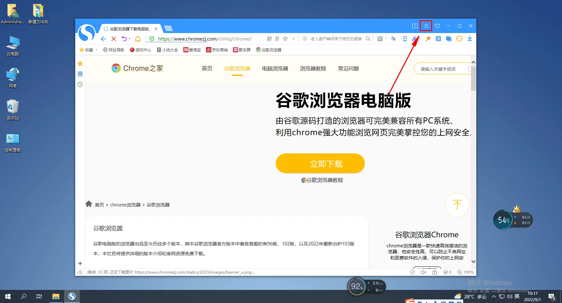Click the Sogou search box with news headline

pyautogui.click(x=336, y=39)
